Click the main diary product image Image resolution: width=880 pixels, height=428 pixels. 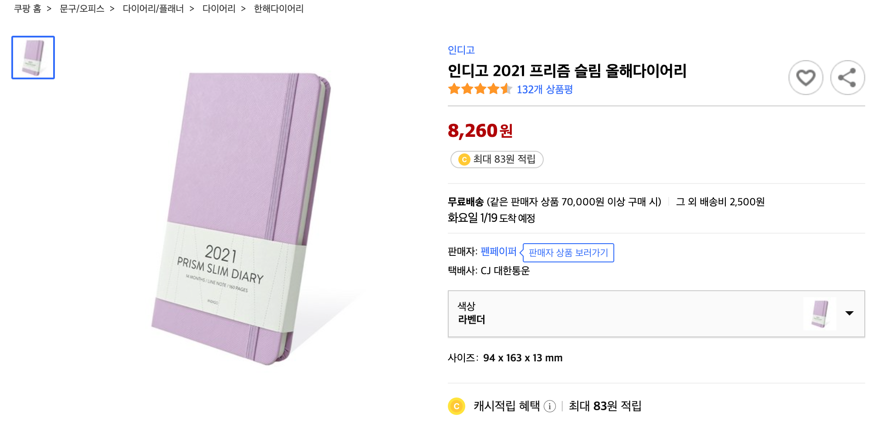point(241,219)
